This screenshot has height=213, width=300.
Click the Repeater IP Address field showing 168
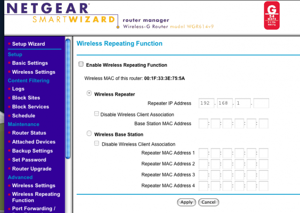click(225, 103)
